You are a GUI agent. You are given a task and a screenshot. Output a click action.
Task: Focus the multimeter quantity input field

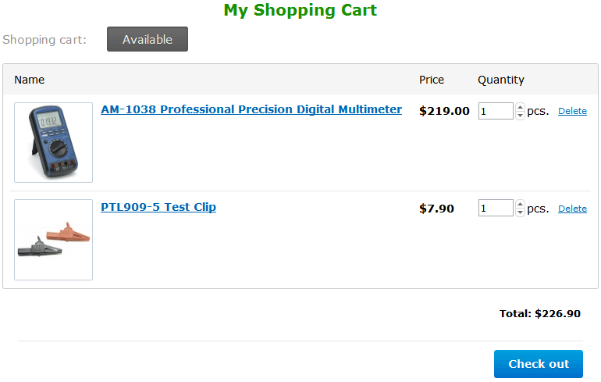tap(496, 111)
